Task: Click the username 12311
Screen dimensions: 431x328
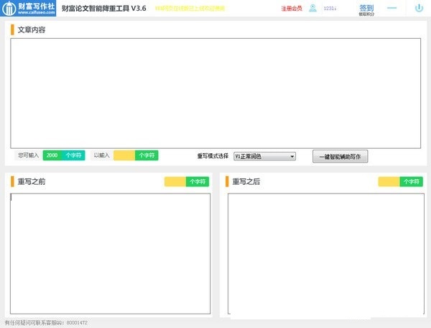Action: 330,9
